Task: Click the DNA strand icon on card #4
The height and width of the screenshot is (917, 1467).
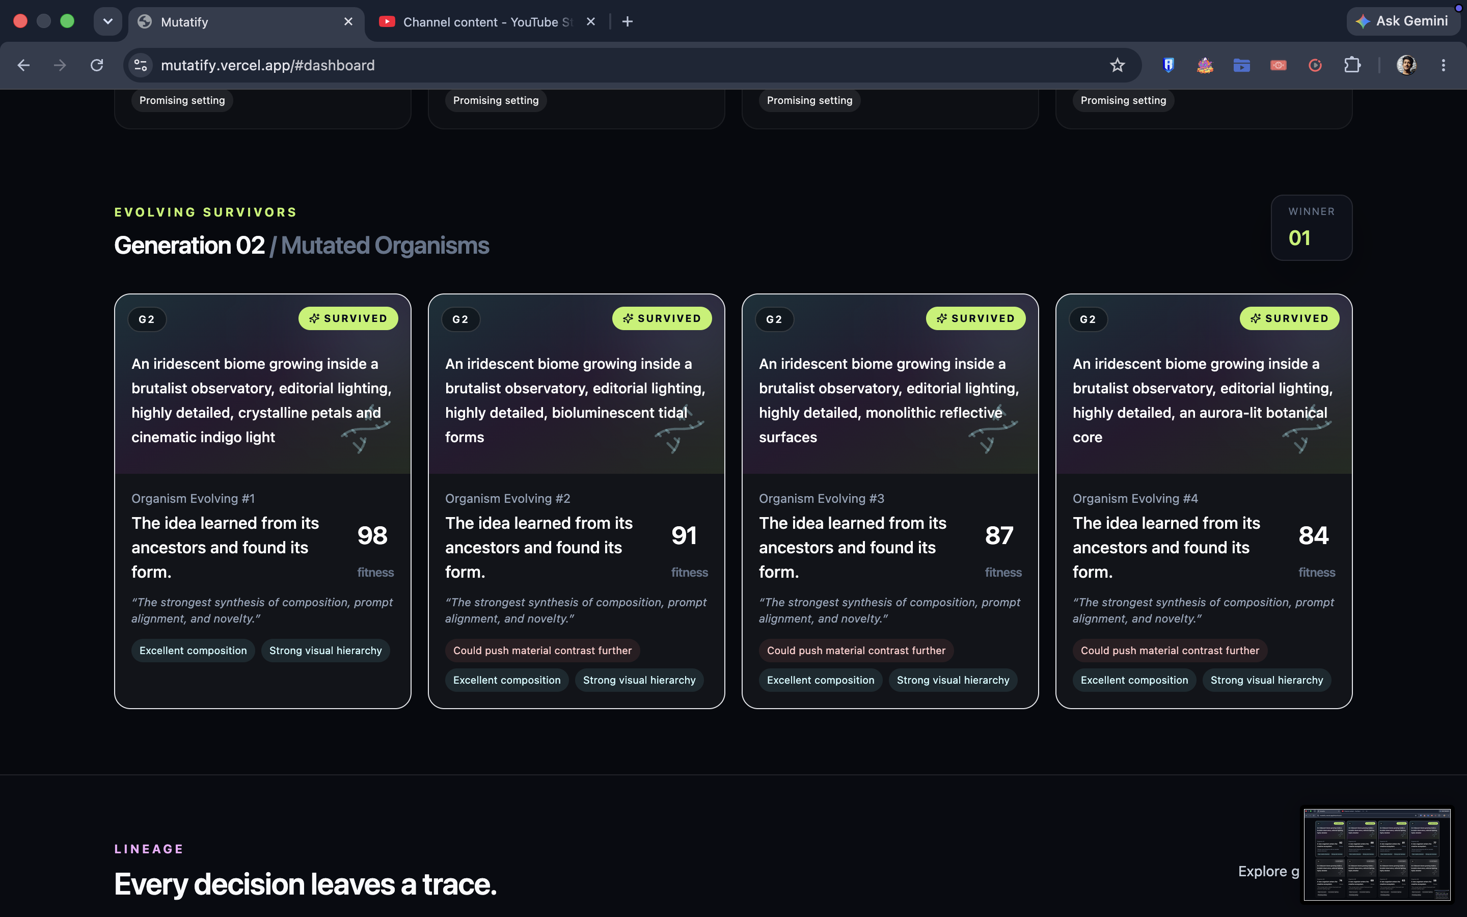Action: (x=1307, y=429)
